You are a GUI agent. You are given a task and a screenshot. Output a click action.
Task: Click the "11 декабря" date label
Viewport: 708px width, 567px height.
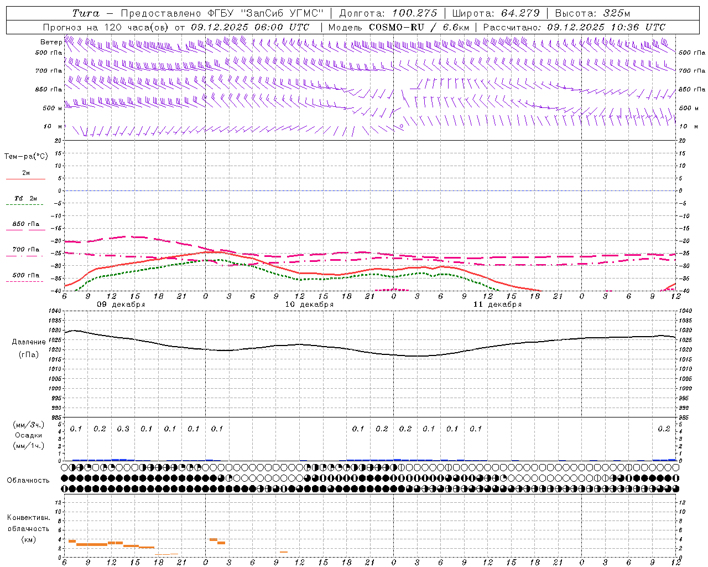(x=497, y=304)
